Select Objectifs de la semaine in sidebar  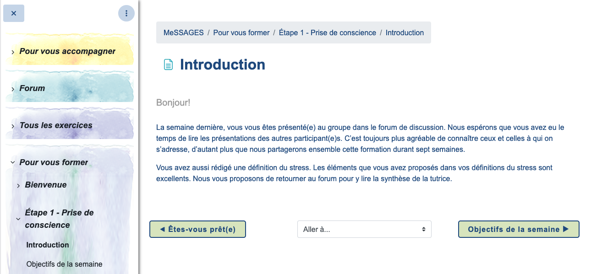(x=64, y=264)
